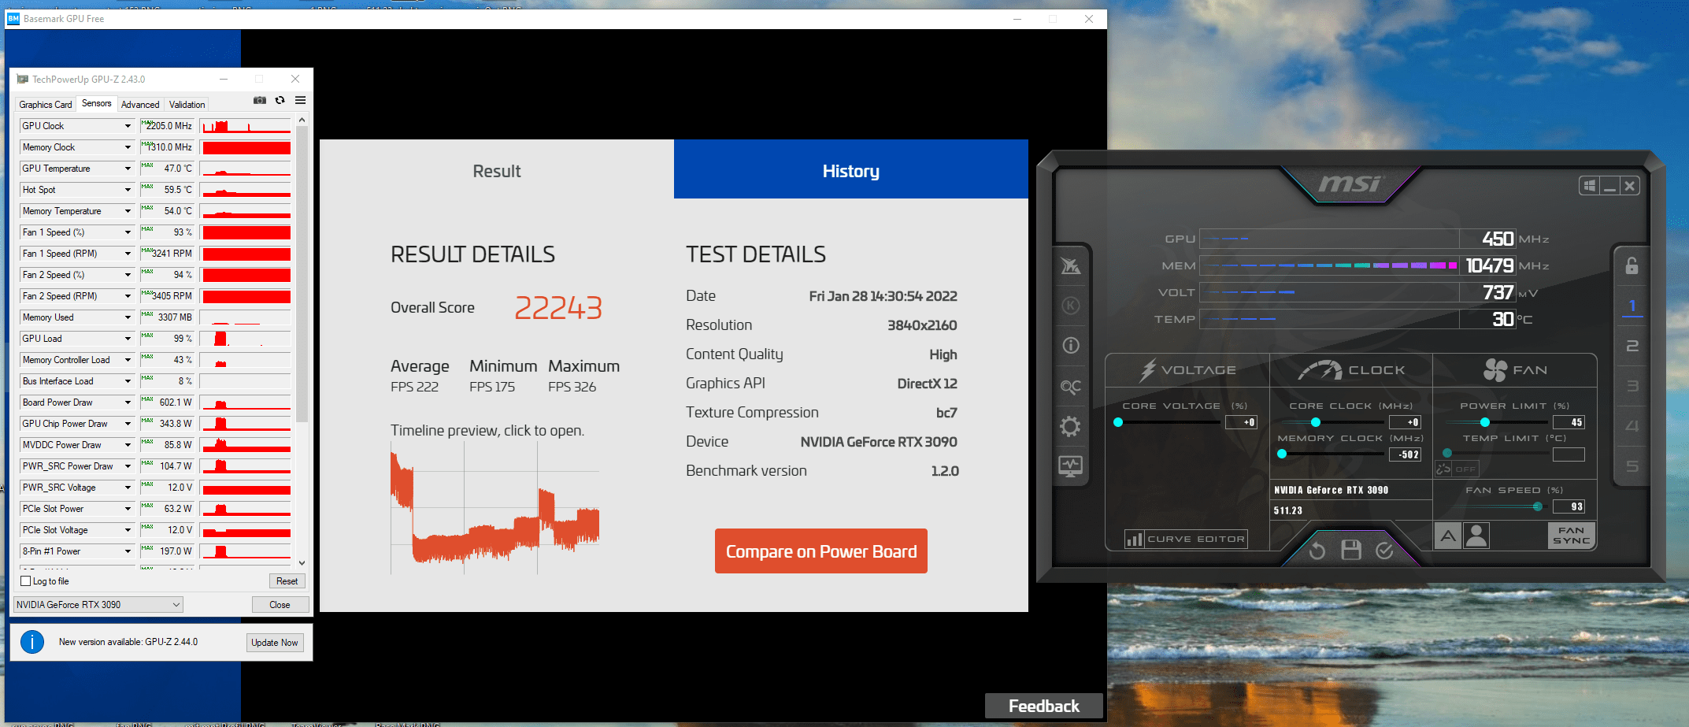Save Afterburner profile with the floppy icon
The height and width of the screenshot is (727, 1689).
coord(1351,550)
